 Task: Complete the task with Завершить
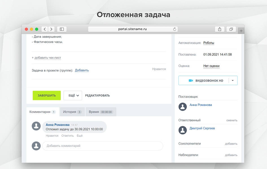(47, 95)
